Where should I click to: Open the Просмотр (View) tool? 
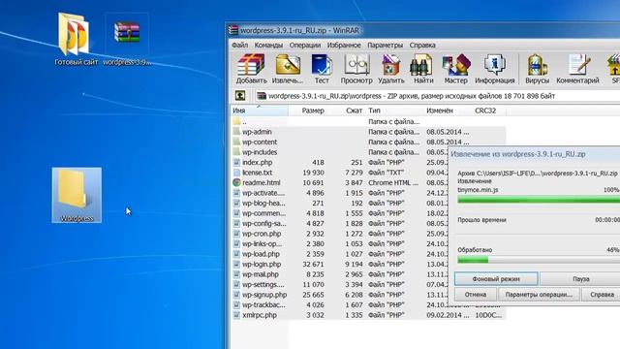[356, 69]
